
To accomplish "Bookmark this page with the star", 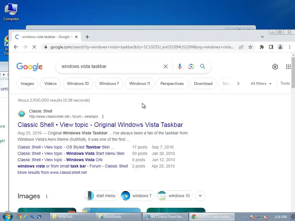I will point(250,47).
